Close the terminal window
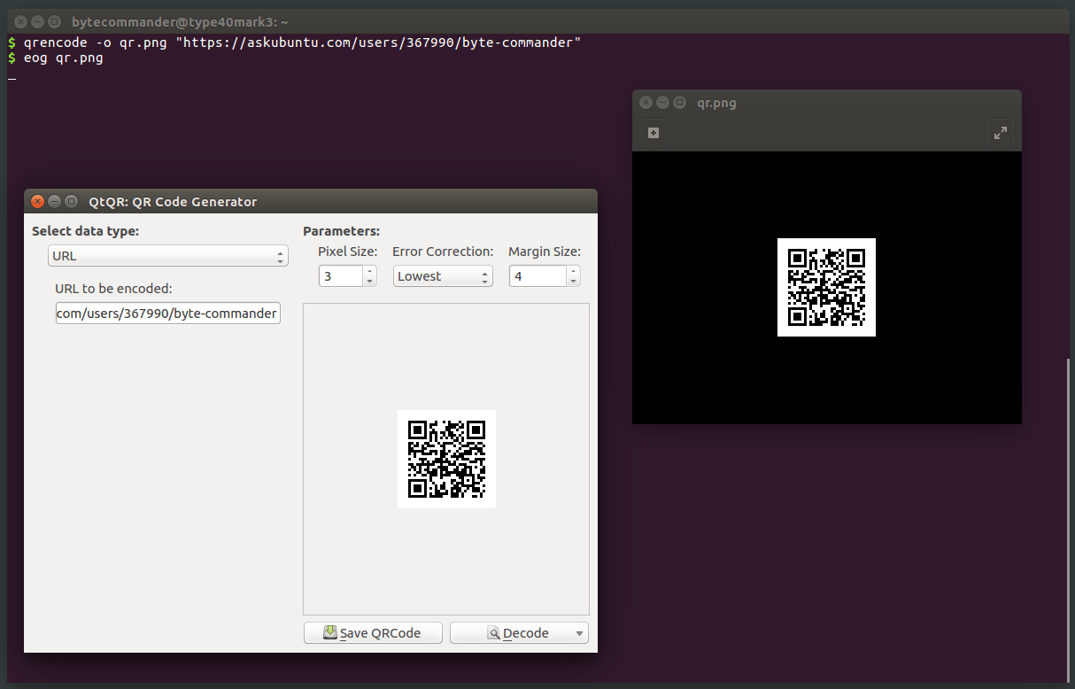Screen dimensions: 1075x689 (x=20, y=21)
